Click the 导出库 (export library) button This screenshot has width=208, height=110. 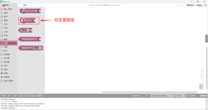(27, 96)
